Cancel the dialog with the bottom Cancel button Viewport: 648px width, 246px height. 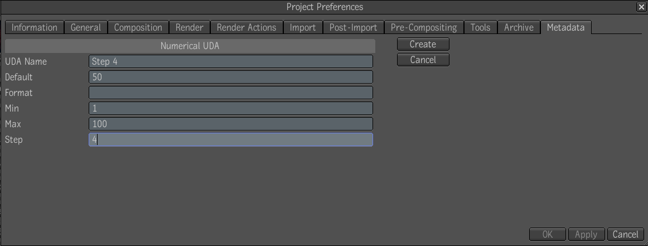[625, 234]
